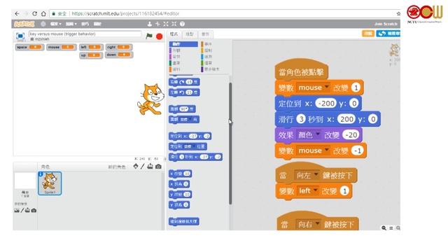Reset scripts area zoom
The width and height of the screenshot is (448, 252).
(x=391, y=227)
